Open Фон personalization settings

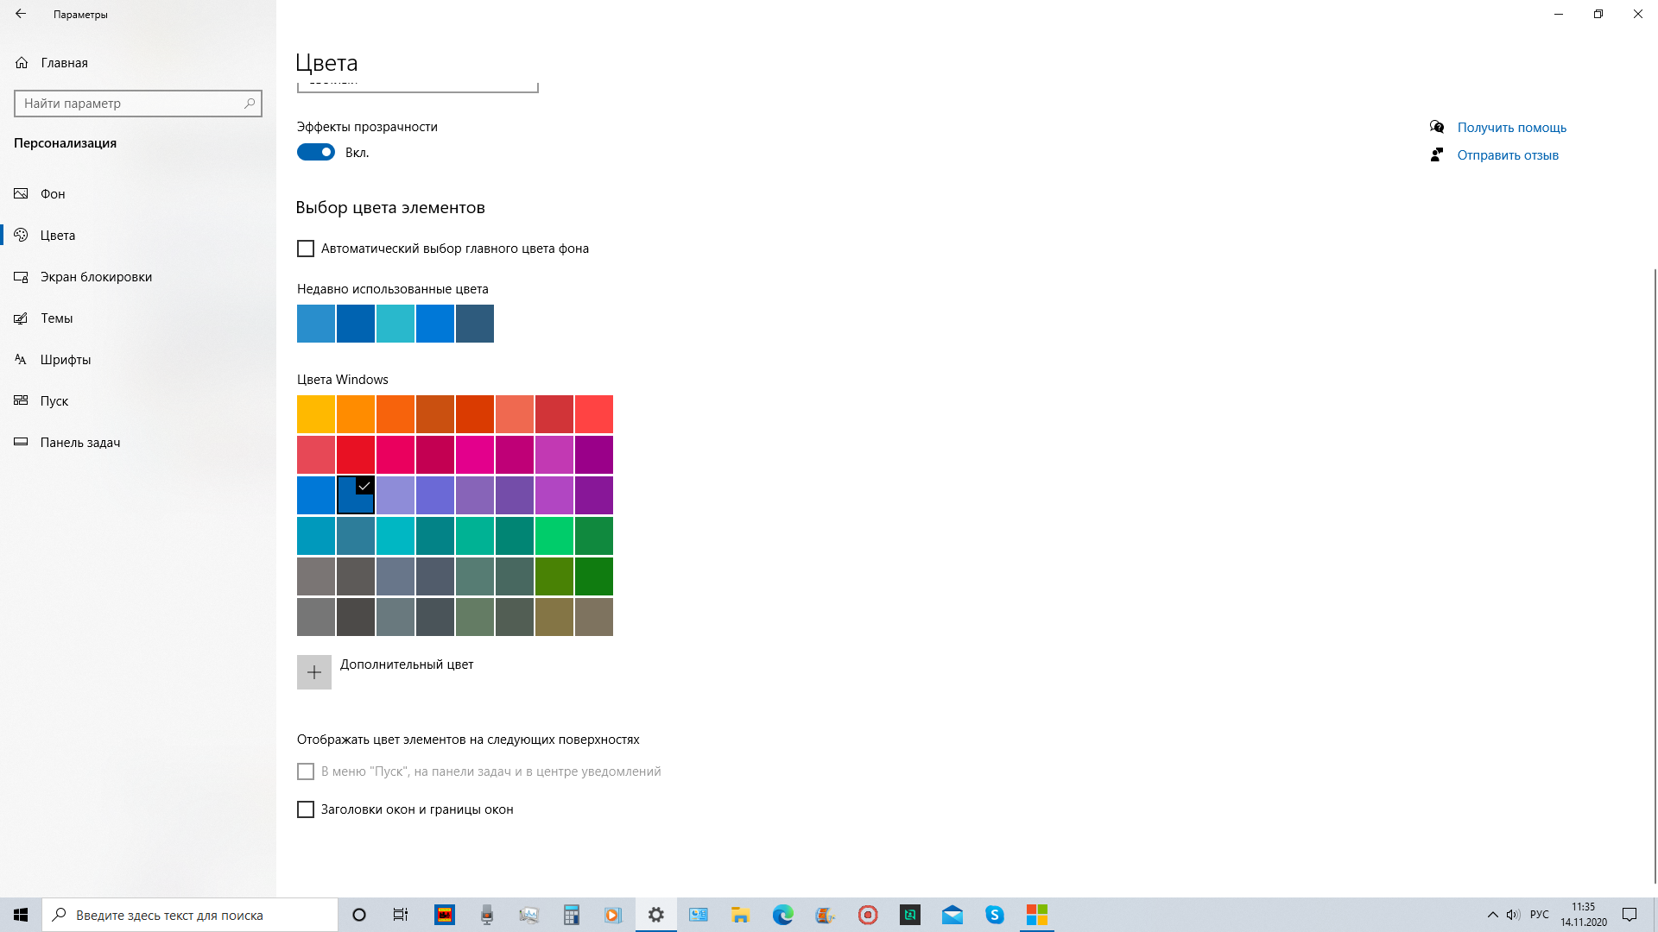[53, 193]
